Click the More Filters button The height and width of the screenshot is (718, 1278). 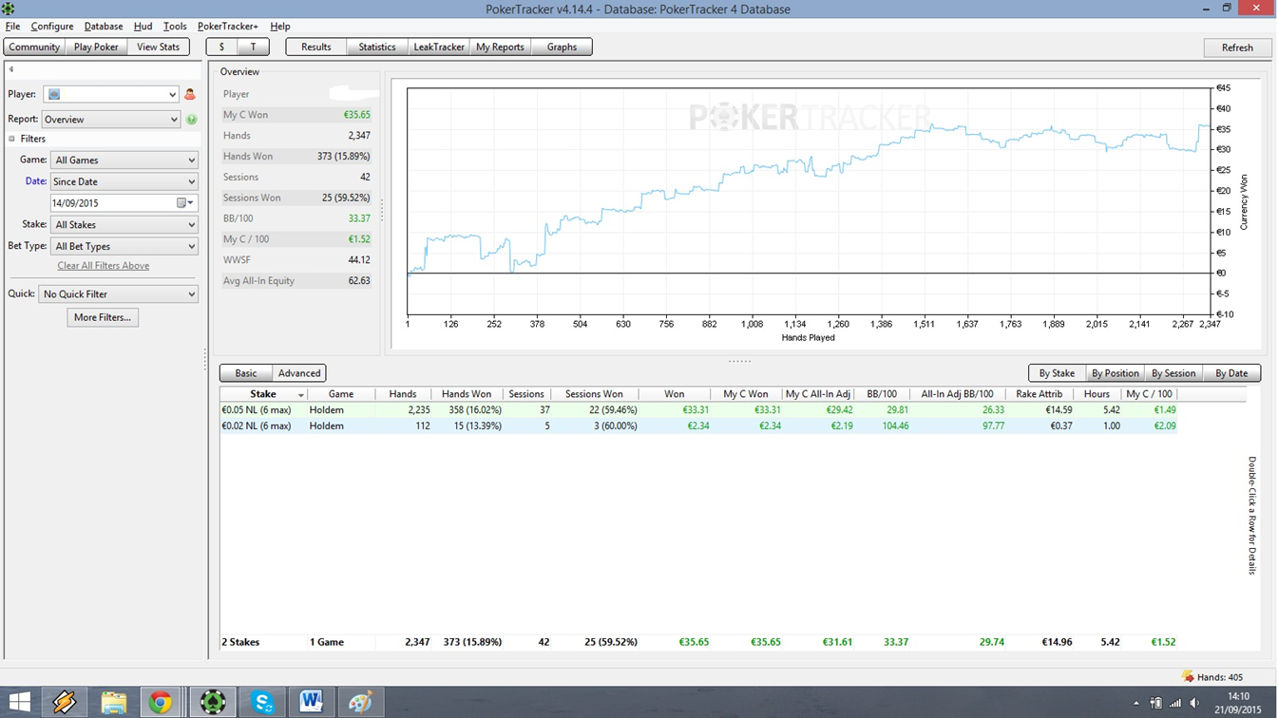point(103,317)
